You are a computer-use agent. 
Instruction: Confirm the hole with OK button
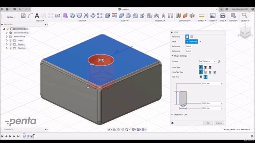208,123
